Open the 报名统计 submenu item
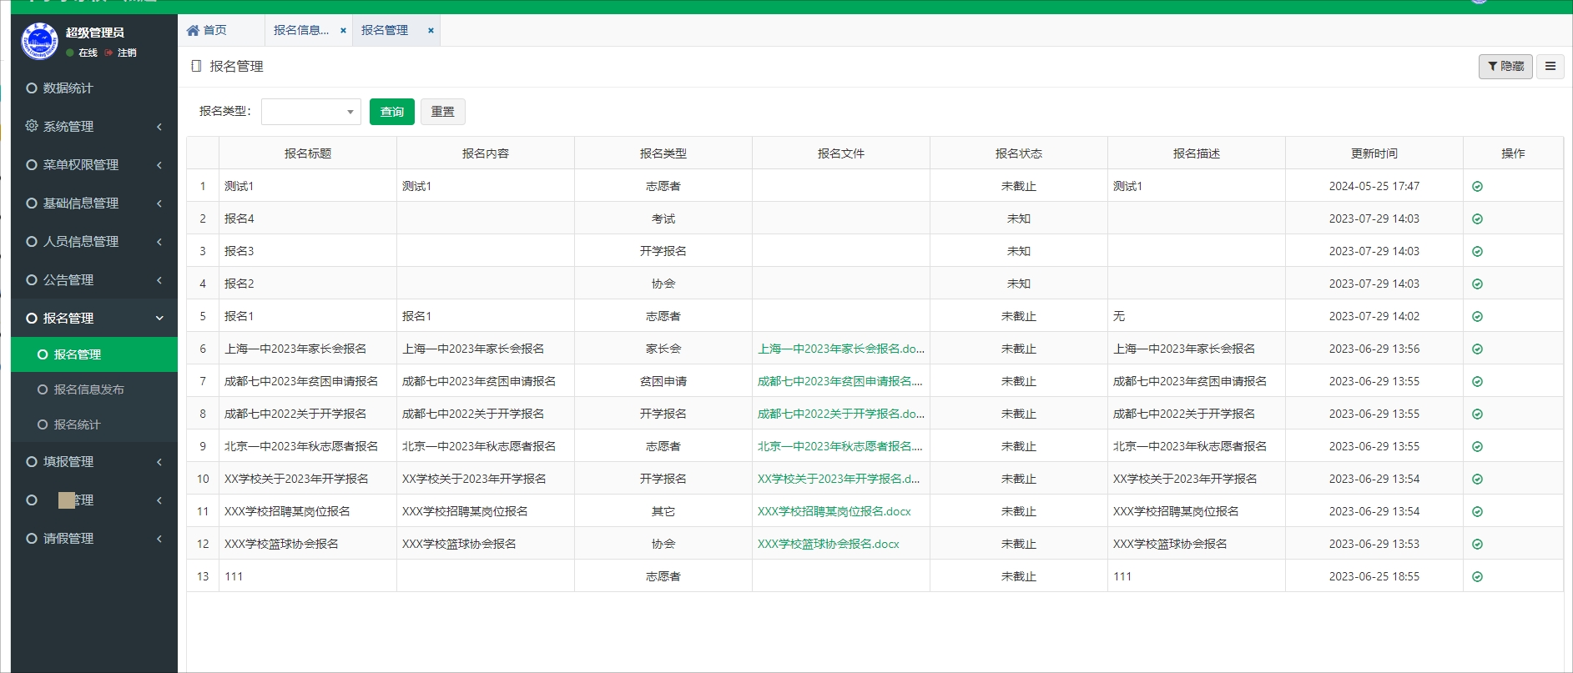The height and width of the screenshot is (673, 1573). click(94, 424)
